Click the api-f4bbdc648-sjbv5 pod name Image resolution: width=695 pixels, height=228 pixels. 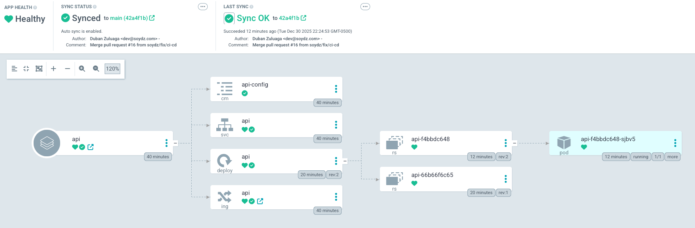[608, 139]
